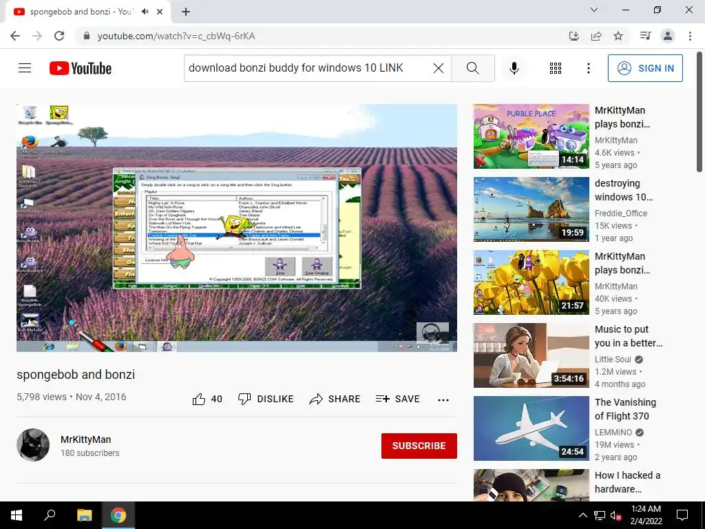Click the install app icon in address bar
Screen dimensions: 705x529
point(574,36)
